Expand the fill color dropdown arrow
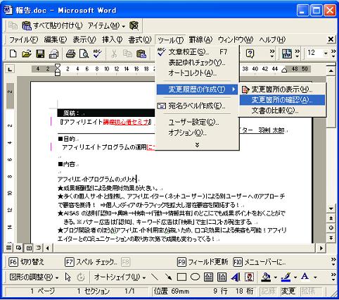 pyautogui.click(x=275, y=277)
